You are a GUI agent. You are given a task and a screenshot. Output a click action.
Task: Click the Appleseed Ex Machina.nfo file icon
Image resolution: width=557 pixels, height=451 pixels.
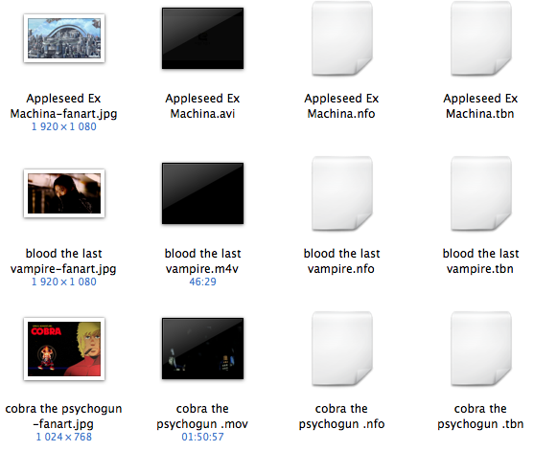click(341, 38)
